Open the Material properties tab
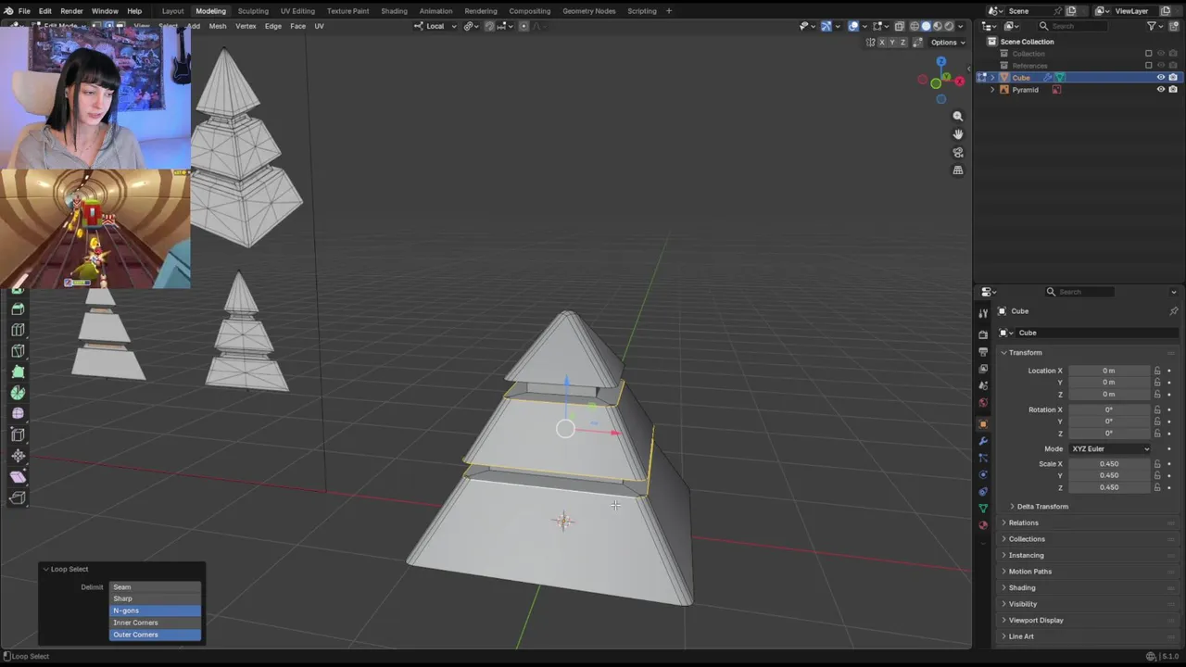 (x=983, y=524)
